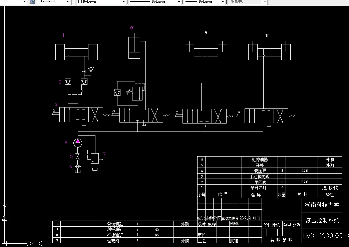Select the 数量 header cell

pos(282,195)
